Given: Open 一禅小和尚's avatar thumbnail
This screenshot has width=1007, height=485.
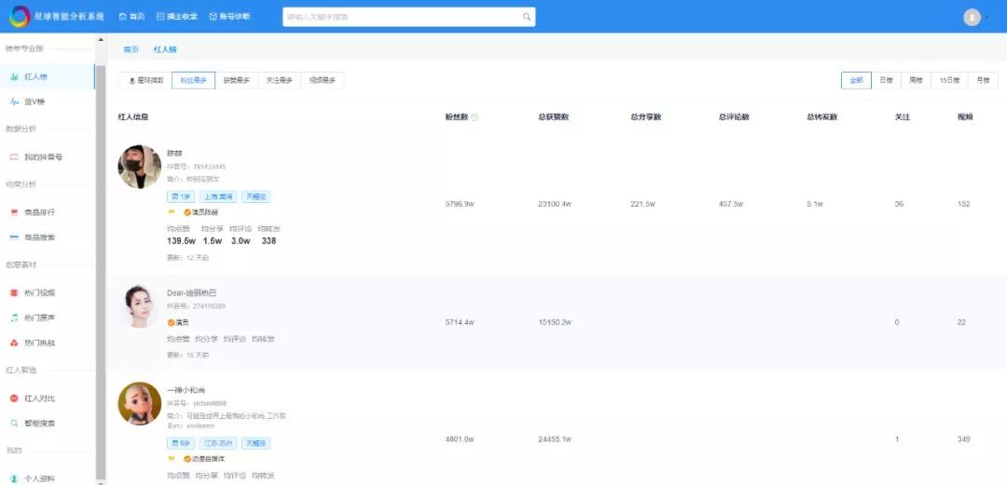Looking at the screenshot, I should coord(139,403).
